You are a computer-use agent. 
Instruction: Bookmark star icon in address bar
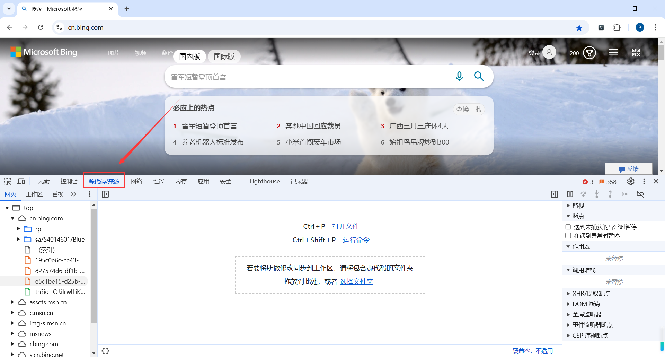[579, 27]
